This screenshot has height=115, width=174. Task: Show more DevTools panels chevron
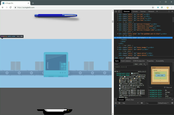point(157,11)
